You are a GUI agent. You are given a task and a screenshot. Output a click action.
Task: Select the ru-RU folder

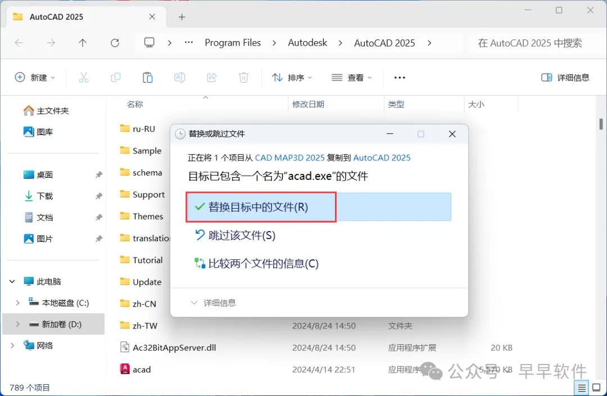click(x=138, y=129)
